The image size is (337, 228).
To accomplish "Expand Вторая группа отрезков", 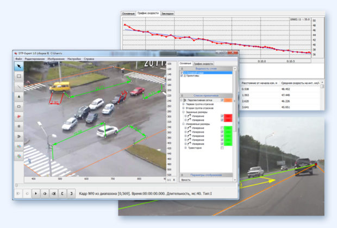I will click(184, 108).
